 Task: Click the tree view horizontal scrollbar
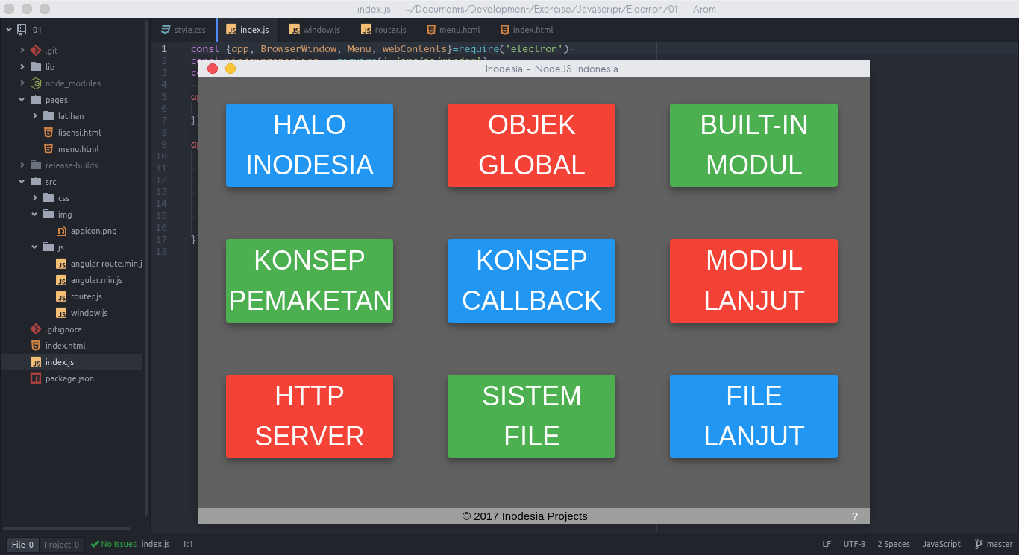[x=66, y=529]
